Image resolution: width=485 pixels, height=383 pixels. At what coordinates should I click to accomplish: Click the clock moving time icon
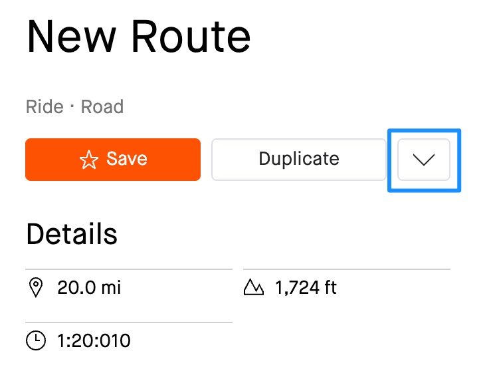[x=35, y=341]
